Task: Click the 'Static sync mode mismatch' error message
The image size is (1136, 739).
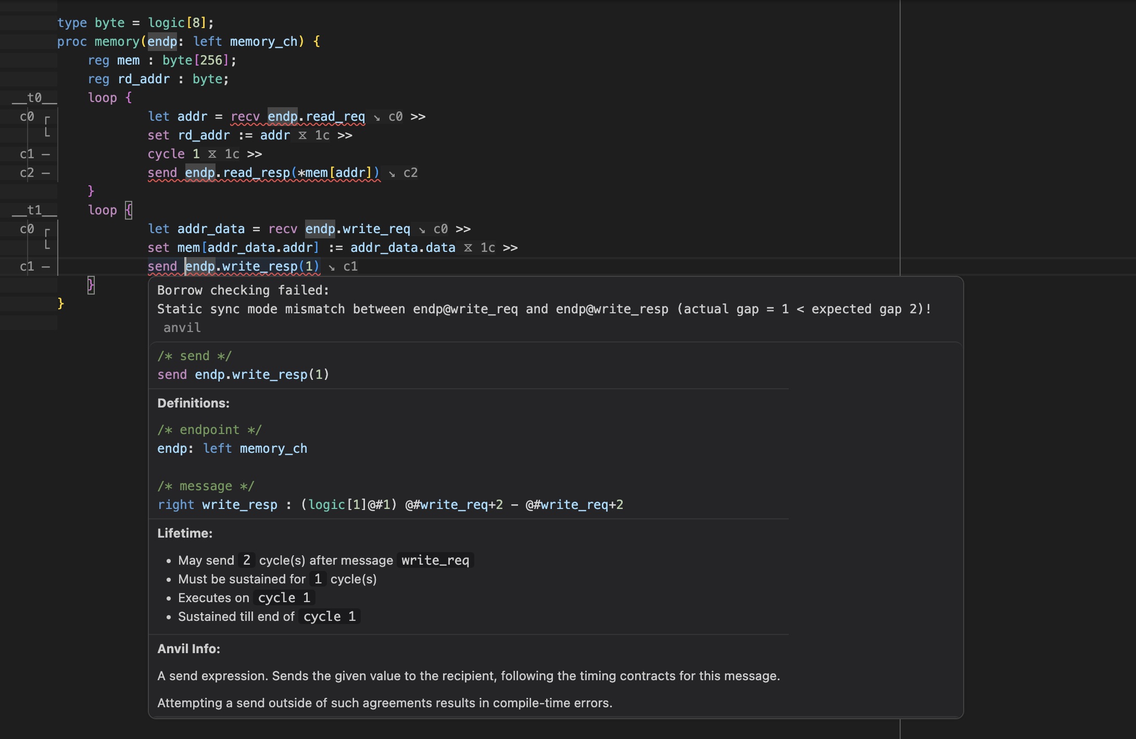Action: (544, 309)
